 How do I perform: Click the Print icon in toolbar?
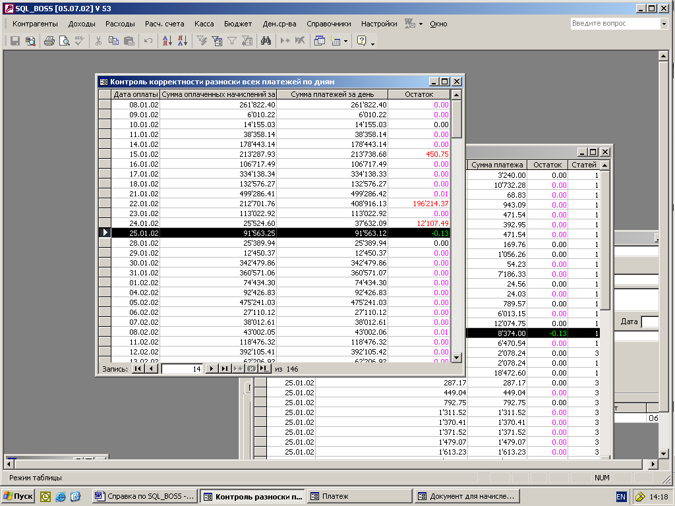pyautogui.click(x=49, y=41)
